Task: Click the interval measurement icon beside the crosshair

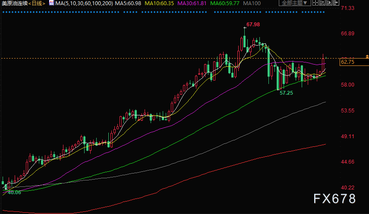Action: (322, 3)
